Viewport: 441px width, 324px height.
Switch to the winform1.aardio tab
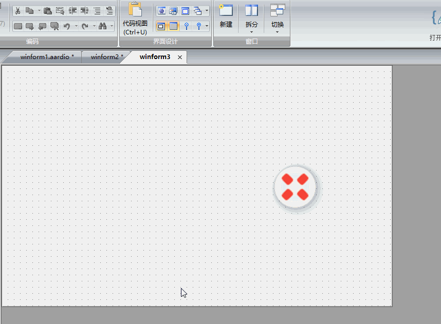(x=47, y=57)
